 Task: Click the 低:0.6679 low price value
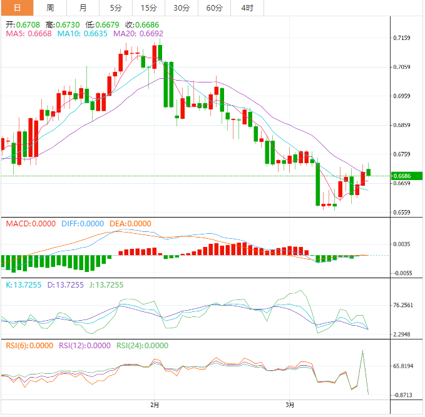(102, 25)
